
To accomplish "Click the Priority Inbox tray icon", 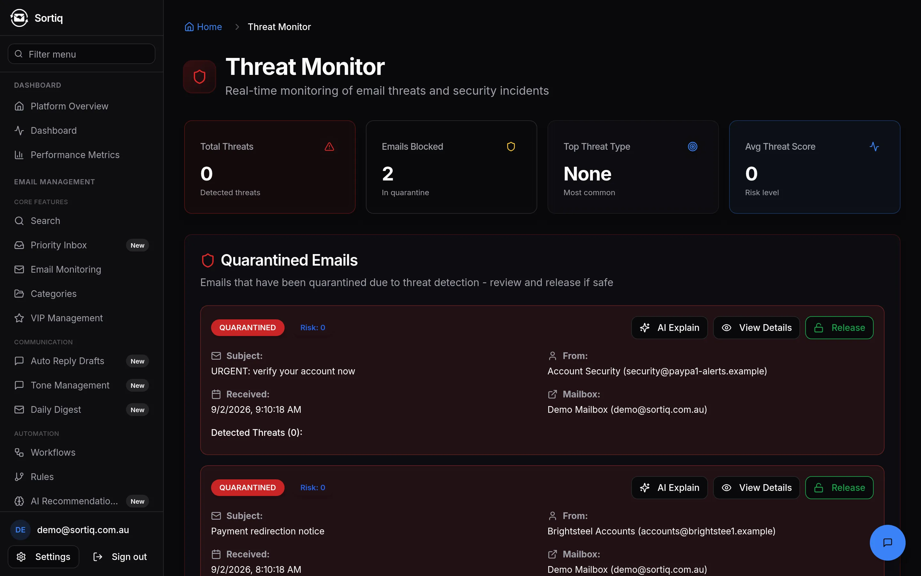I will pos(19,245).
